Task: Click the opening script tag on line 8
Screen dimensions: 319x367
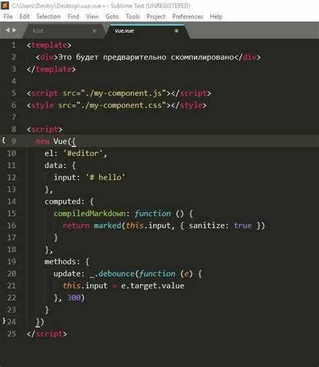Action: click(x=44, y=130)
